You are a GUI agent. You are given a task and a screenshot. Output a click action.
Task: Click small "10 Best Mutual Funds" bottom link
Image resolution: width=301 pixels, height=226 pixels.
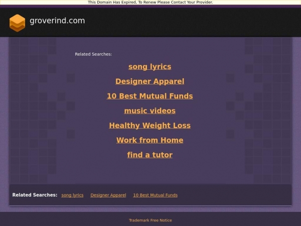(x=156, y=195)
